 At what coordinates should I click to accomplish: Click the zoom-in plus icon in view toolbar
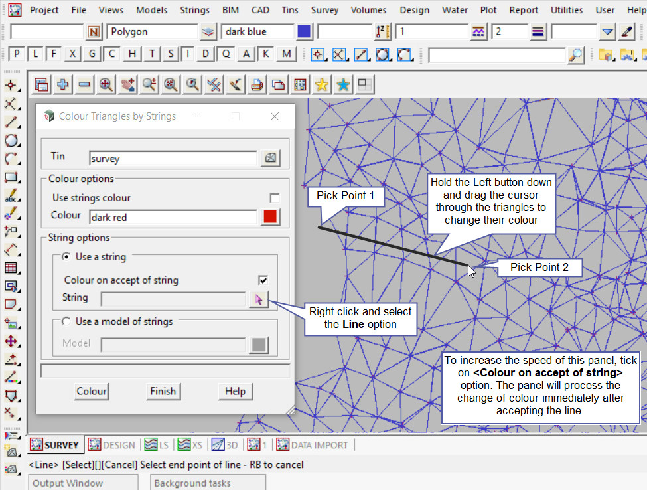[x=63, y=84]
